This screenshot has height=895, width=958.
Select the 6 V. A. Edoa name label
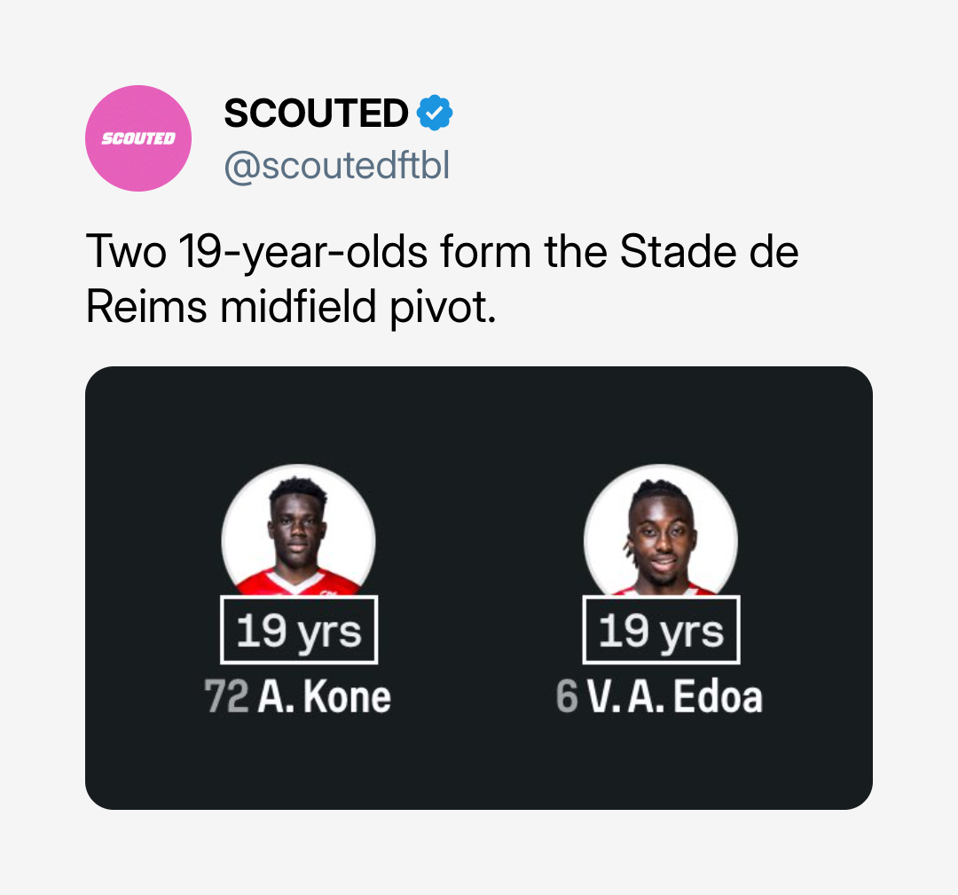[x=659, y=696]
